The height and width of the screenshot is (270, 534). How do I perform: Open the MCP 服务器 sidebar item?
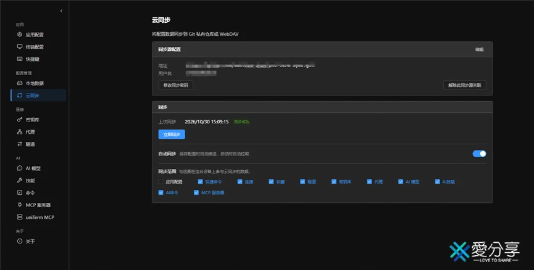coord(38,205)
